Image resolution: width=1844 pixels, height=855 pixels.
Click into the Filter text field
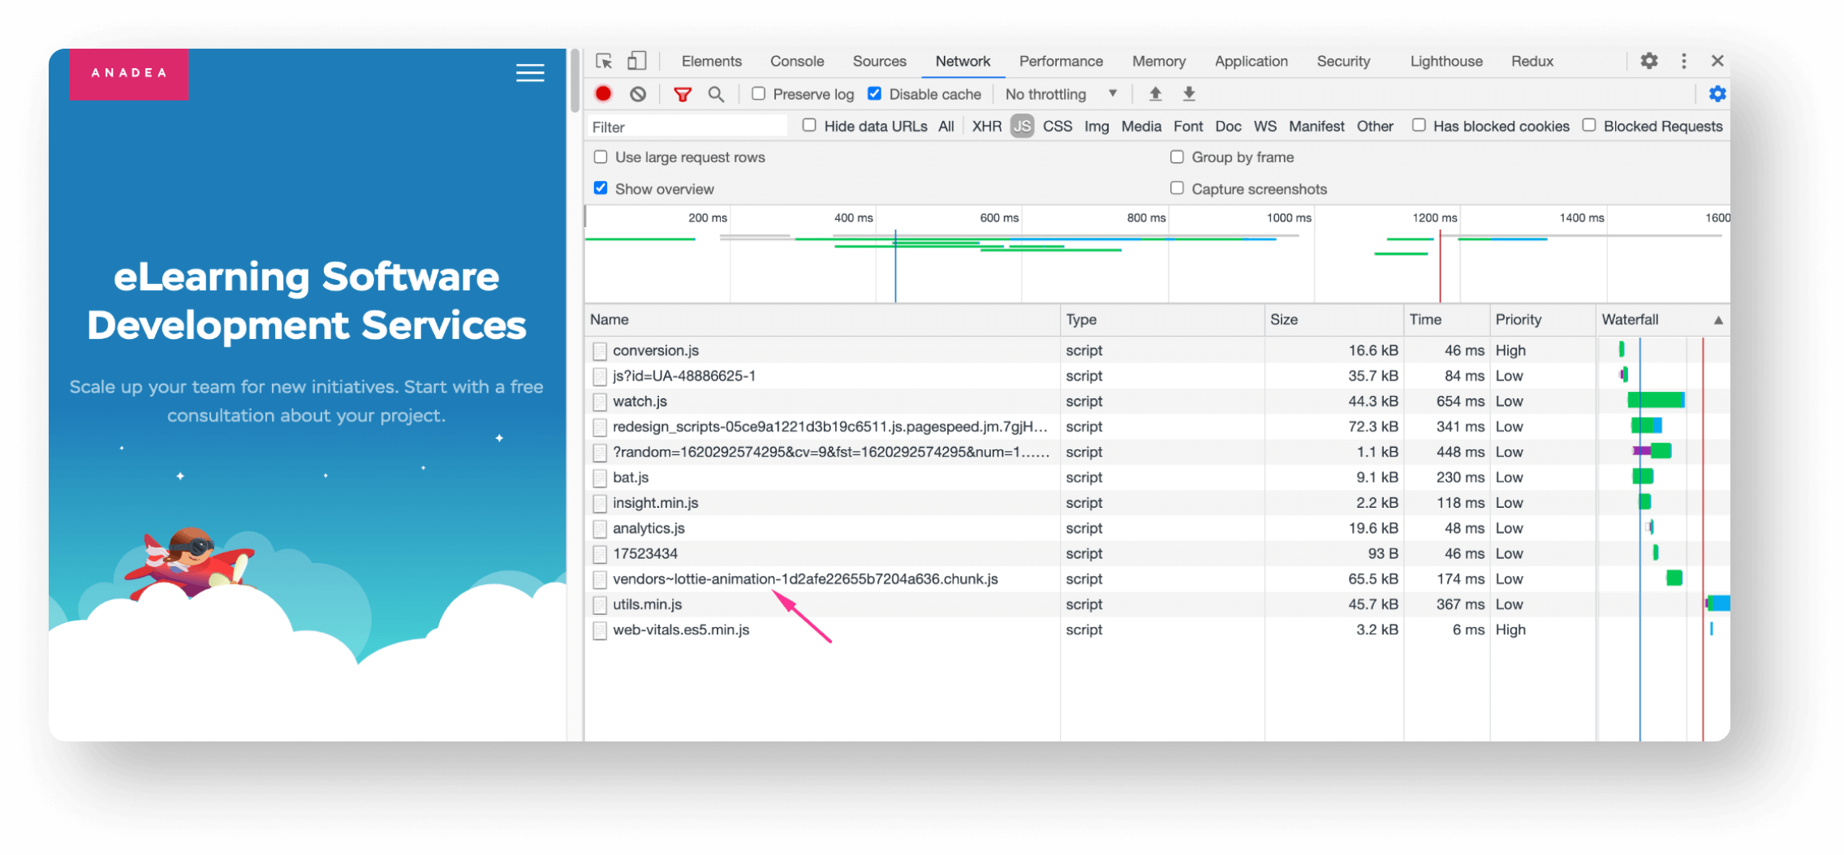pos(686,127)
